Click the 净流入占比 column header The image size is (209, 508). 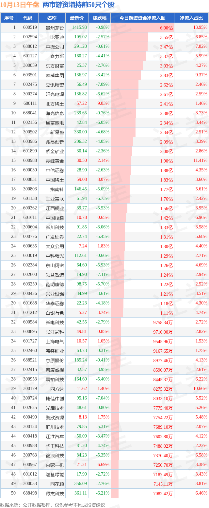click(x=191, y=18)
